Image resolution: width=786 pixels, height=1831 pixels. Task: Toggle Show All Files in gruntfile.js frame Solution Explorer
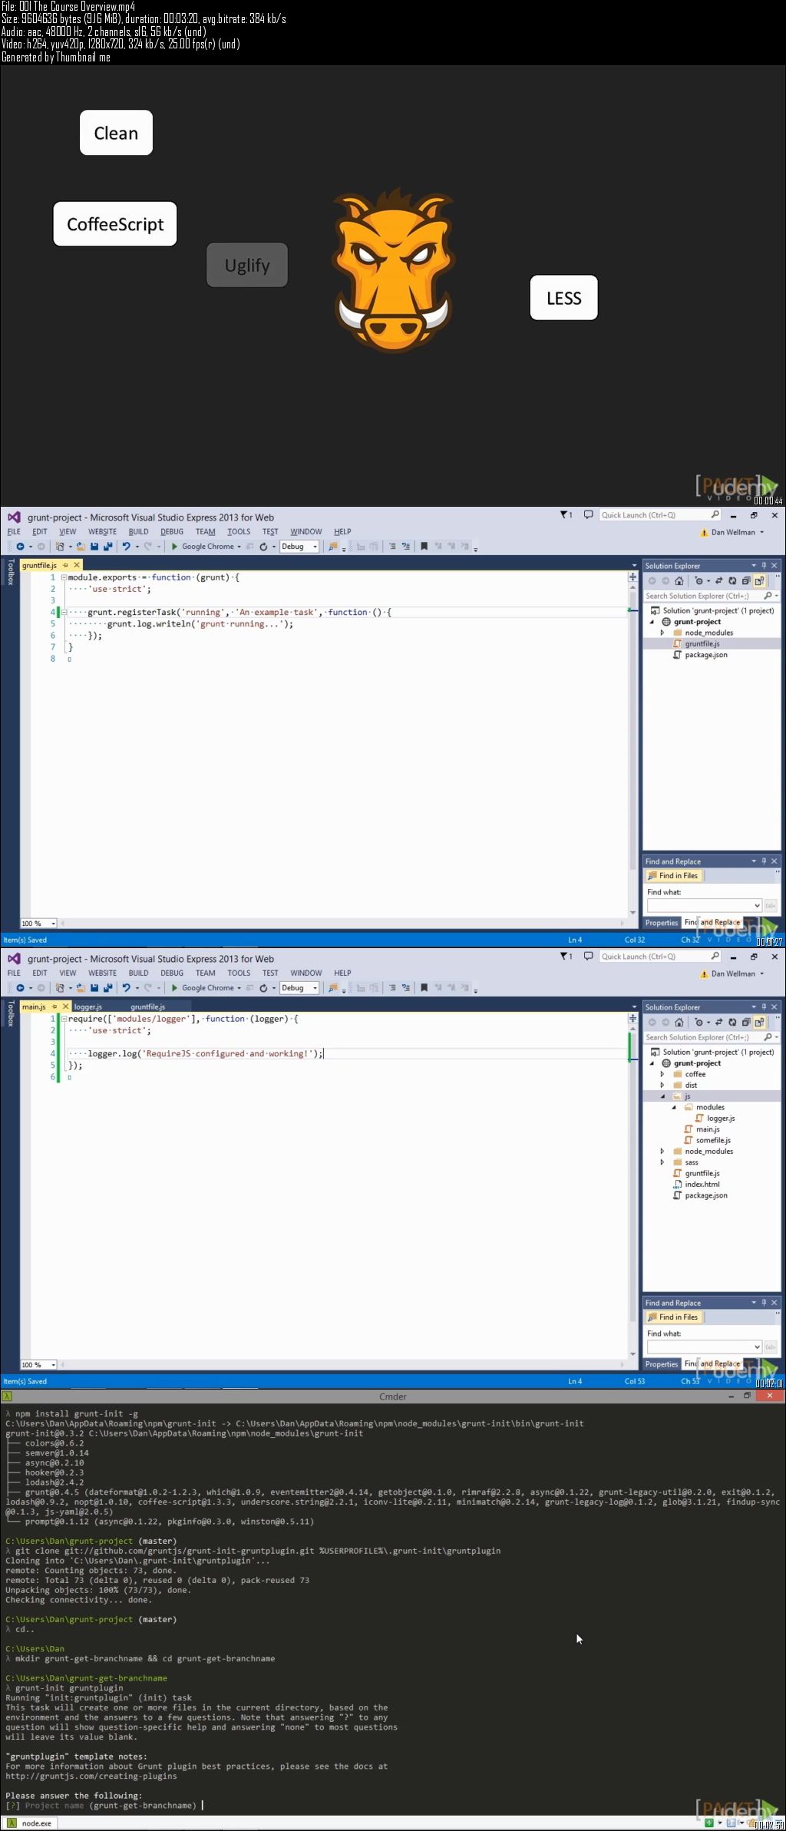pos(760,581)
